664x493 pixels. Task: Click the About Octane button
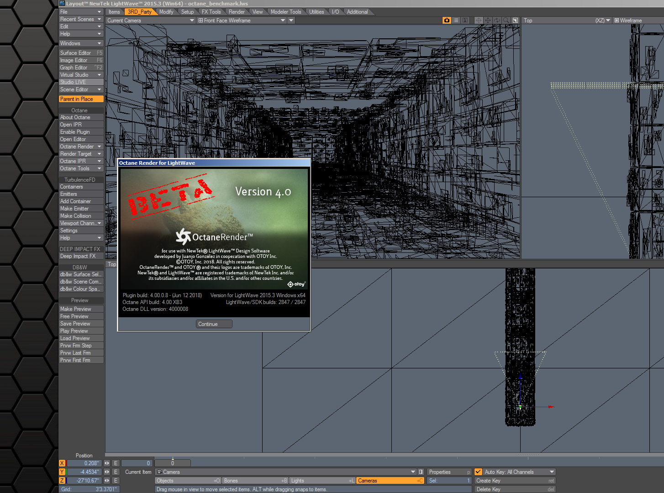81,117
